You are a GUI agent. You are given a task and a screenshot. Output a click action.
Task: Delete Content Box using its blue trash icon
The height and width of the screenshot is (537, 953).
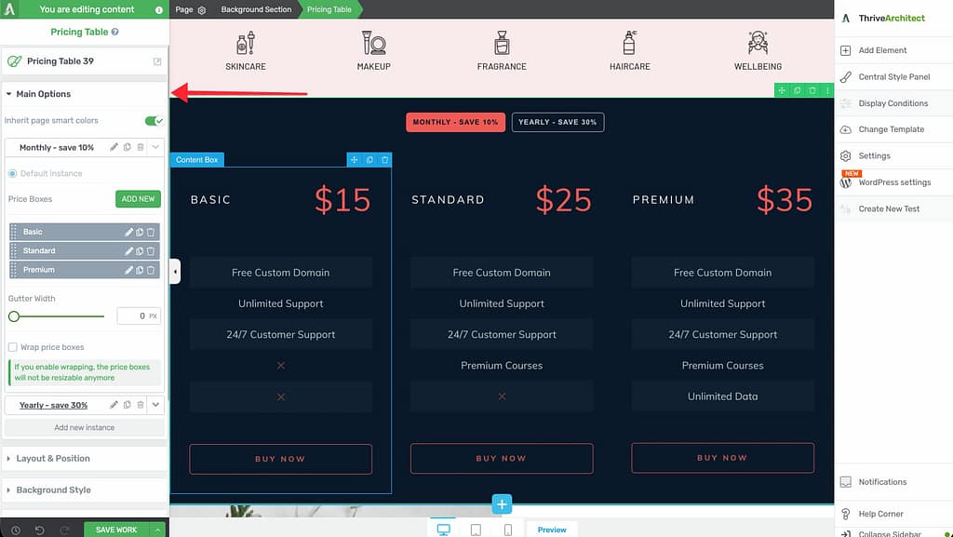385,160
